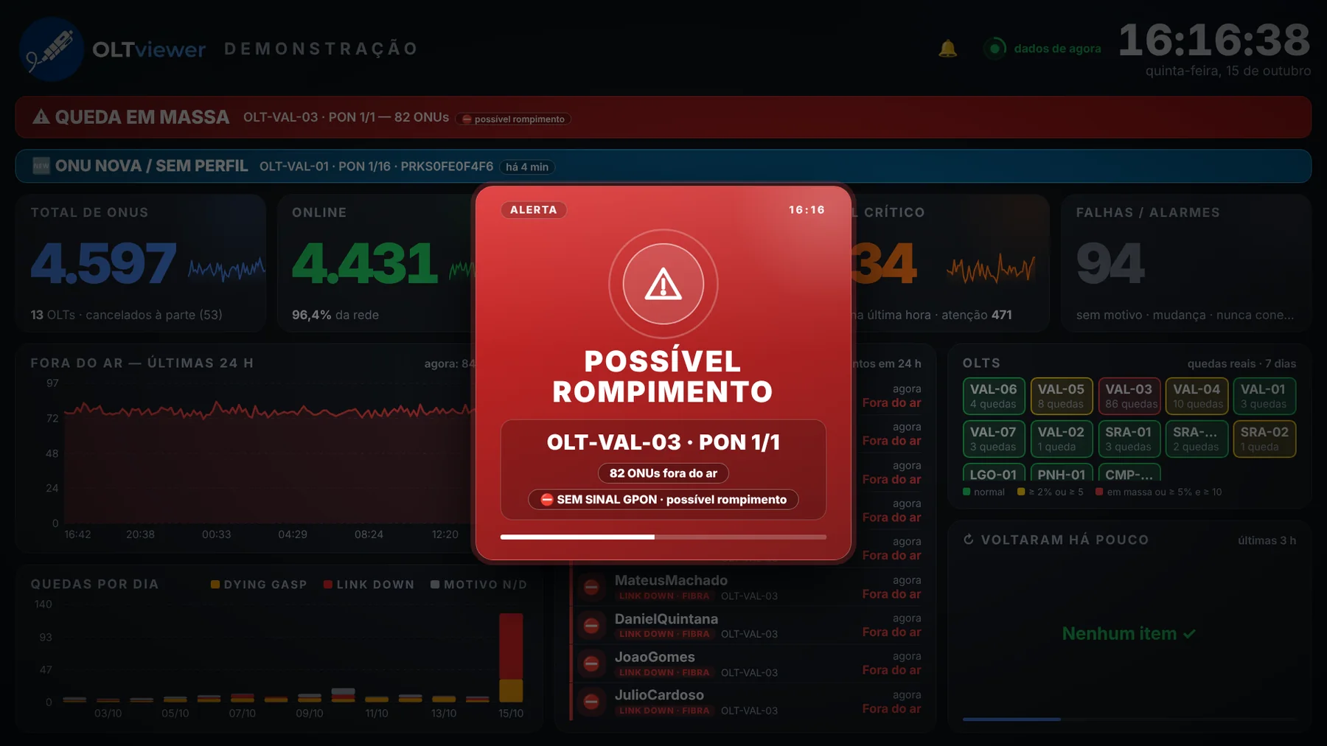Select the SRA-02 OLT tile
Screen dimensions: 1327x746
coord(1264,439)
